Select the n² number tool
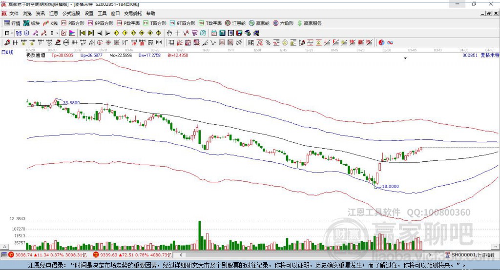 pos(83,42)
